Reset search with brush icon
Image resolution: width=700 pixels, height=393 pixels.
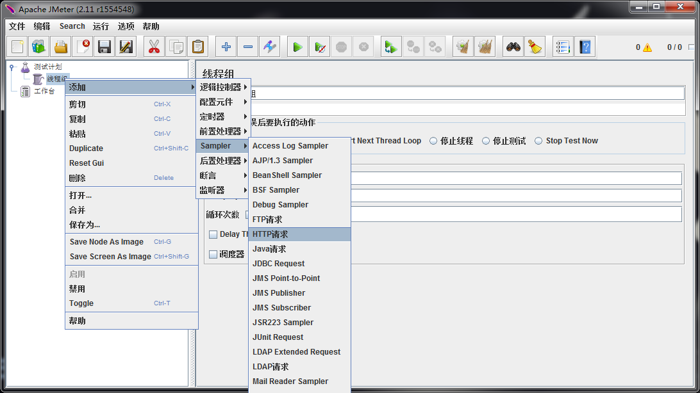535,47
